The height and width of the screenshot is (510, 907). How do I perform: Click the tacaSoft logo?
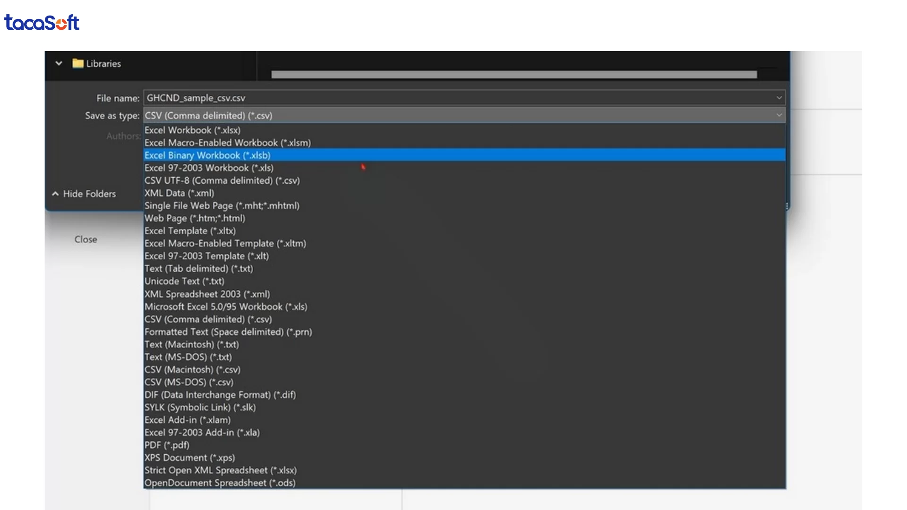[42, 23]
